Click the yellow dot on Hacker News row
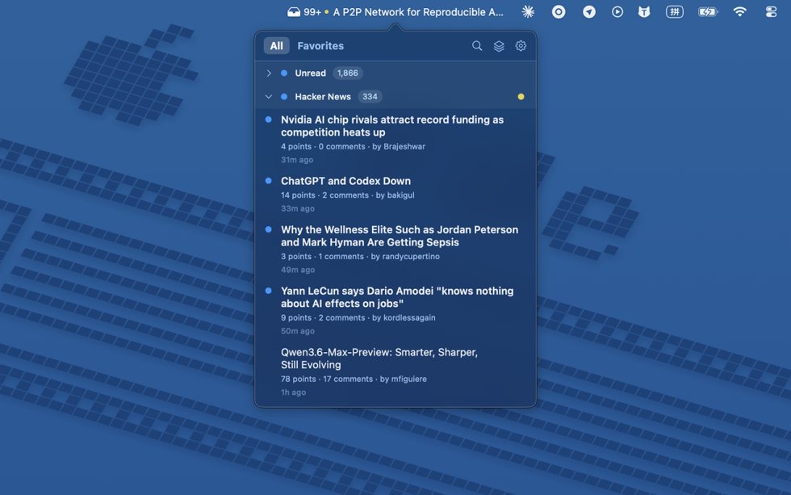 tap(521, 97)
